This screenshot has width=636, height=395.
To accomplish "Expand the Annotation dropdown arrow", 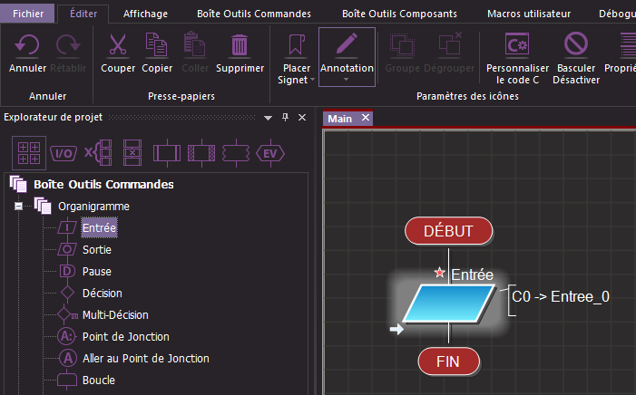I will [346, 80].
